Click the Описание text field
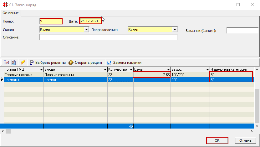Viewport: 260px width, 147px height. [x=108, y=37]
